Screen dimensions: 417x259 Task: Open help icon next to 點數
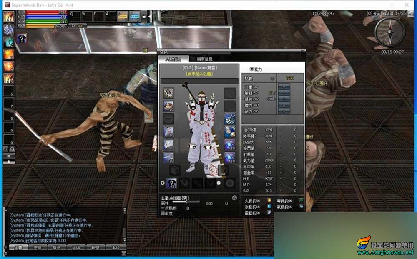tap(272, 78)
